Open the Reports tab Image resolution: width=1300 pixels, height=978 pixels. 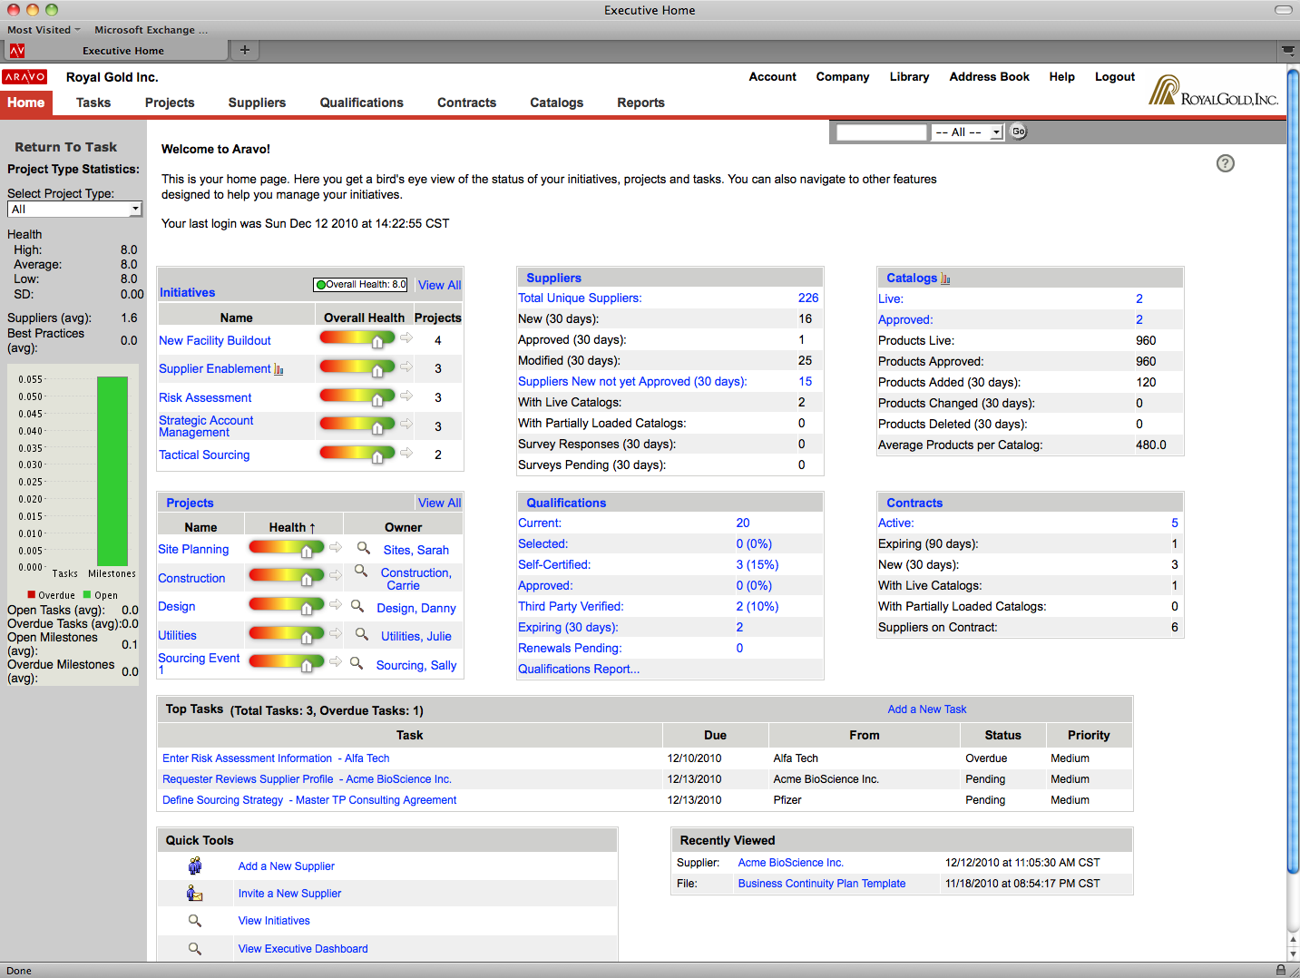tap(640, 103)
